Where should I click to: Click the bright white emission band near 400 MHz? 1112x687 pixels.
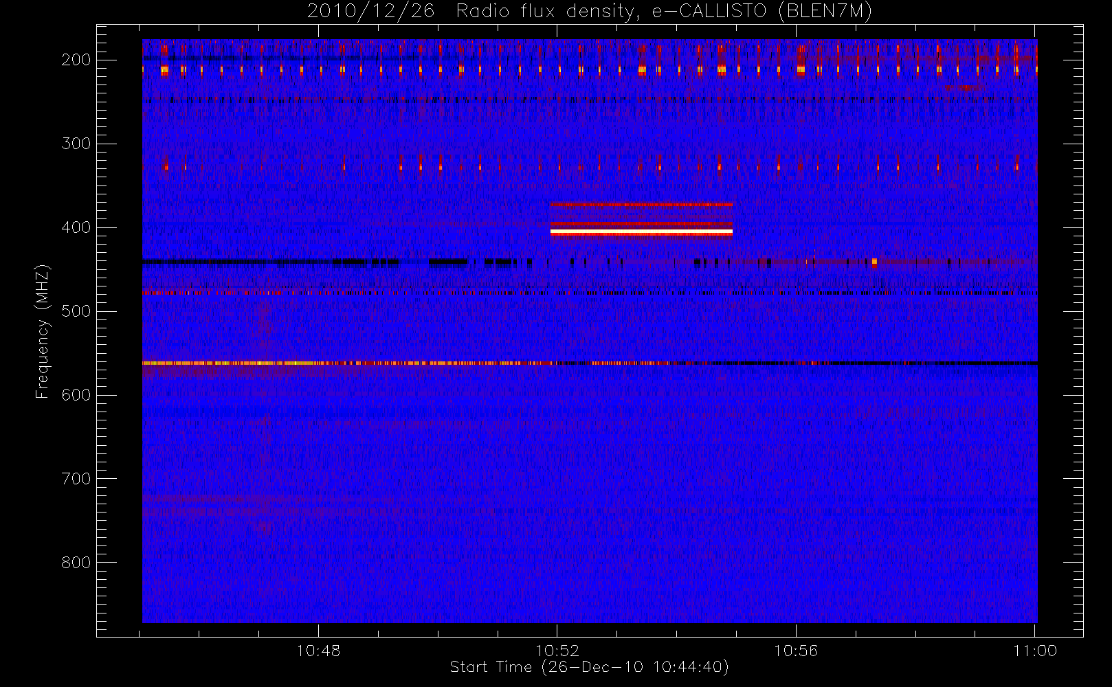pos(641,232)
